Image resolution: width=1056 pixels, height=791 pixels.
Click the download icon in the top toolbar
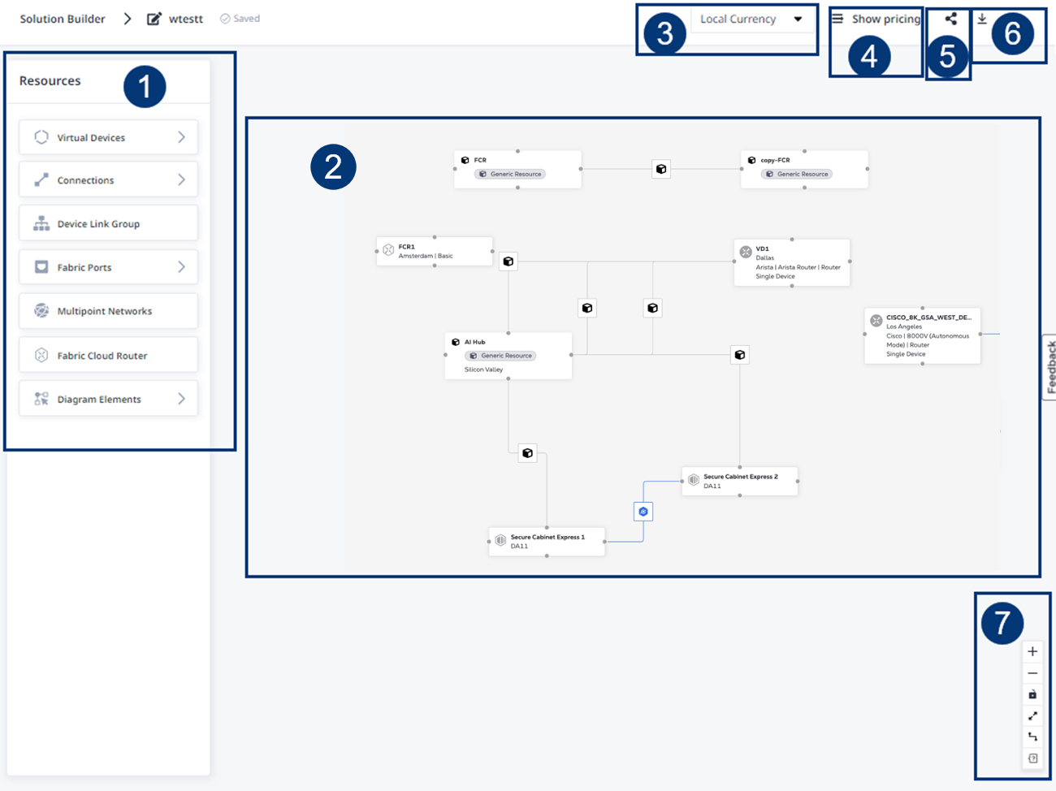coord(982,18)
